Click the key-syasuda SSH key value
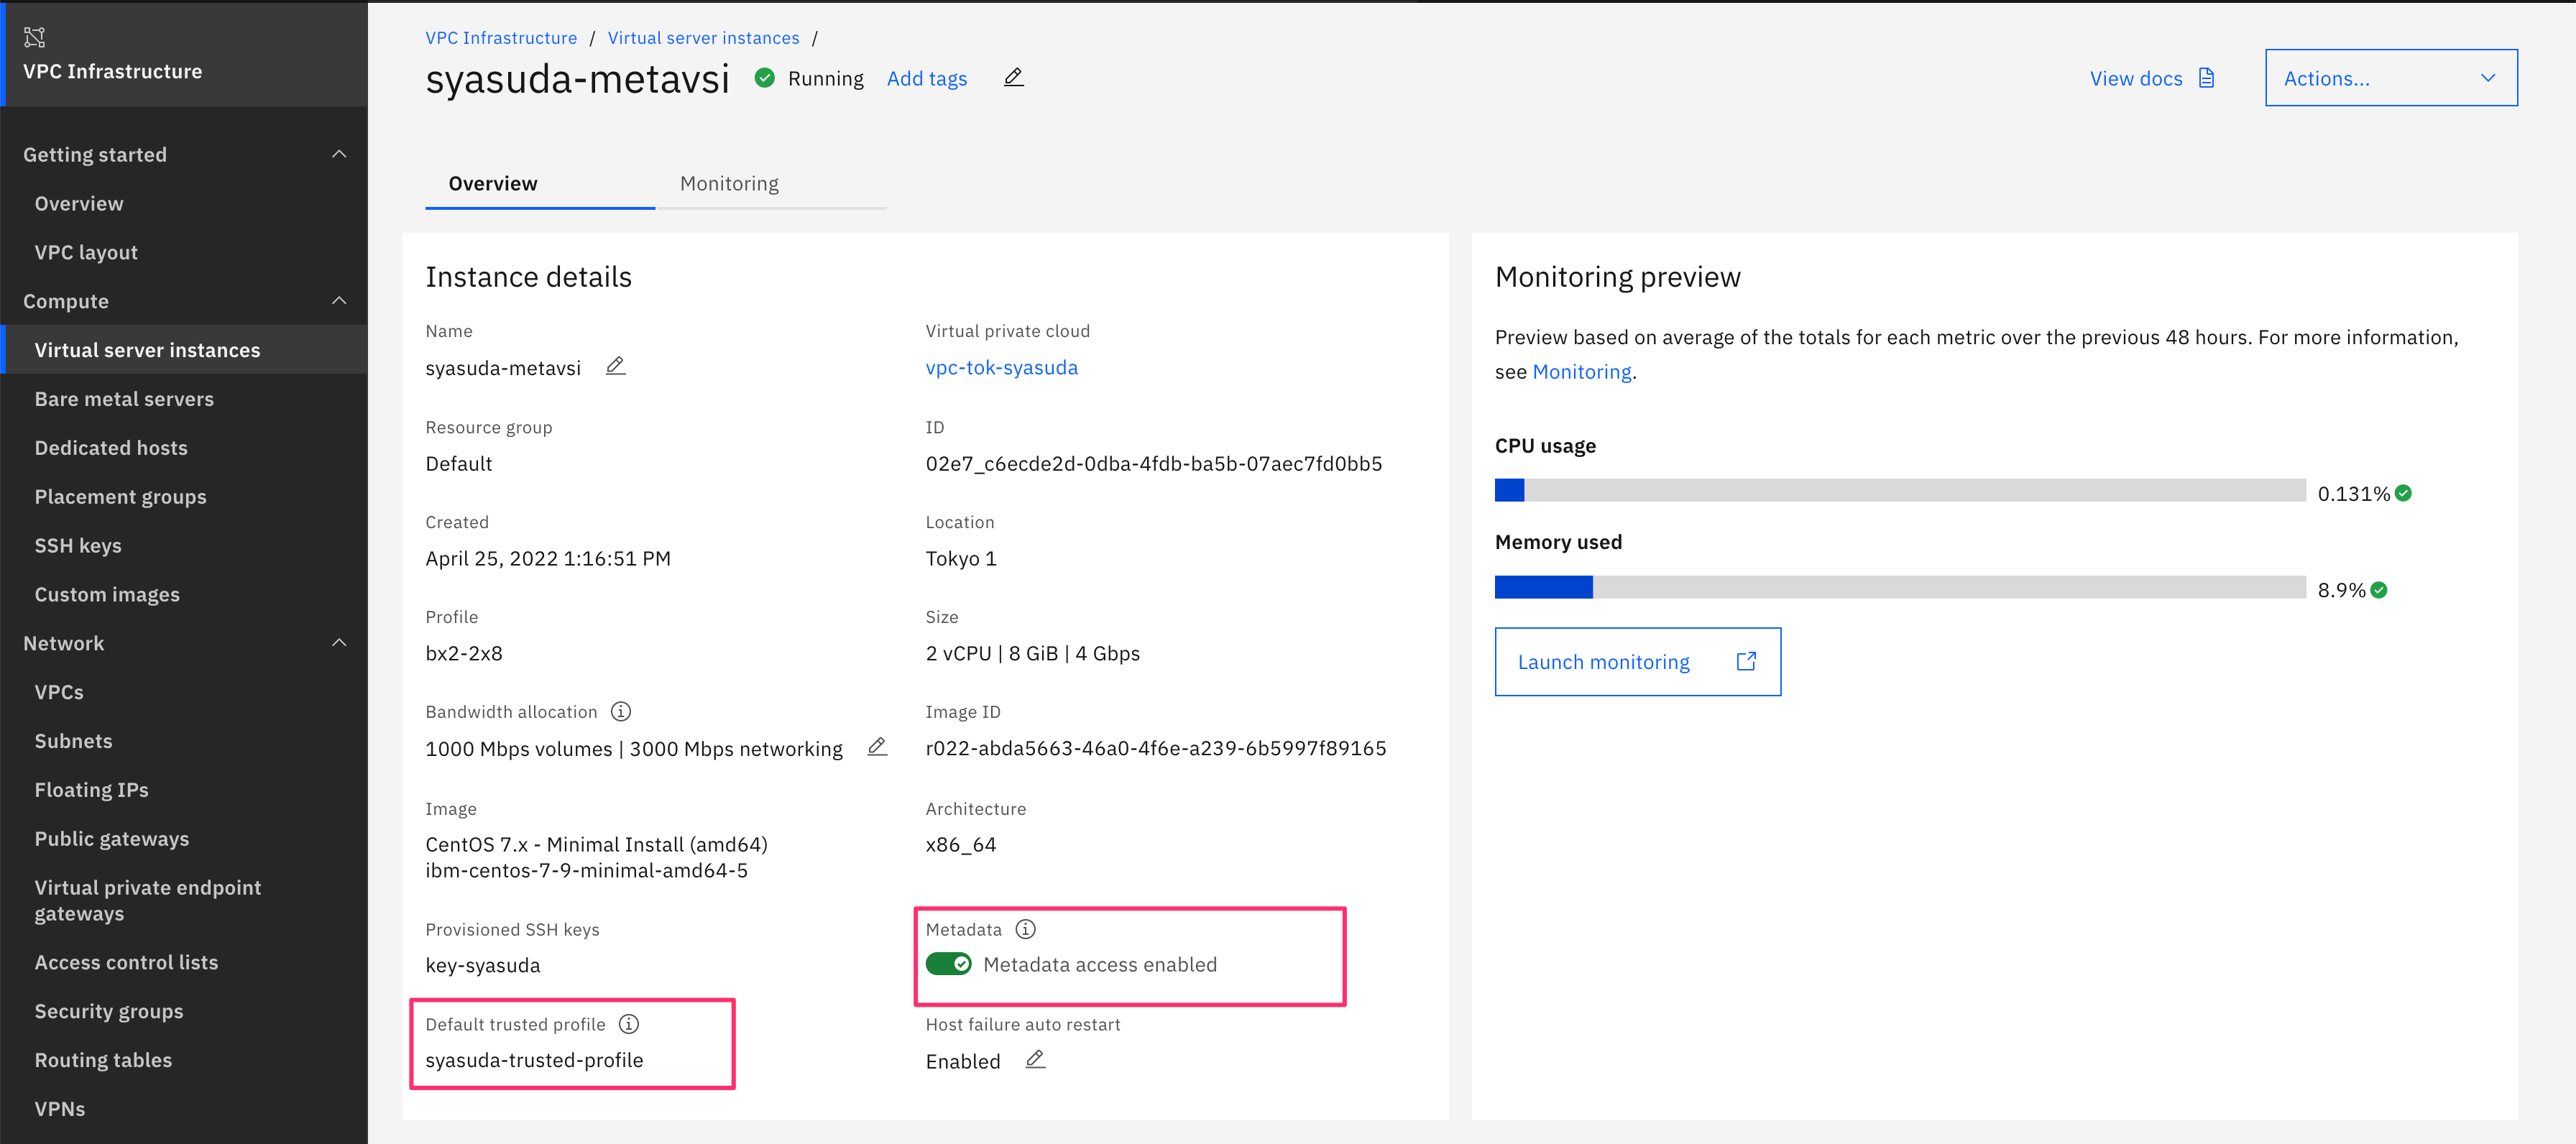2576x1144 pixels. [x=483, y=965]
